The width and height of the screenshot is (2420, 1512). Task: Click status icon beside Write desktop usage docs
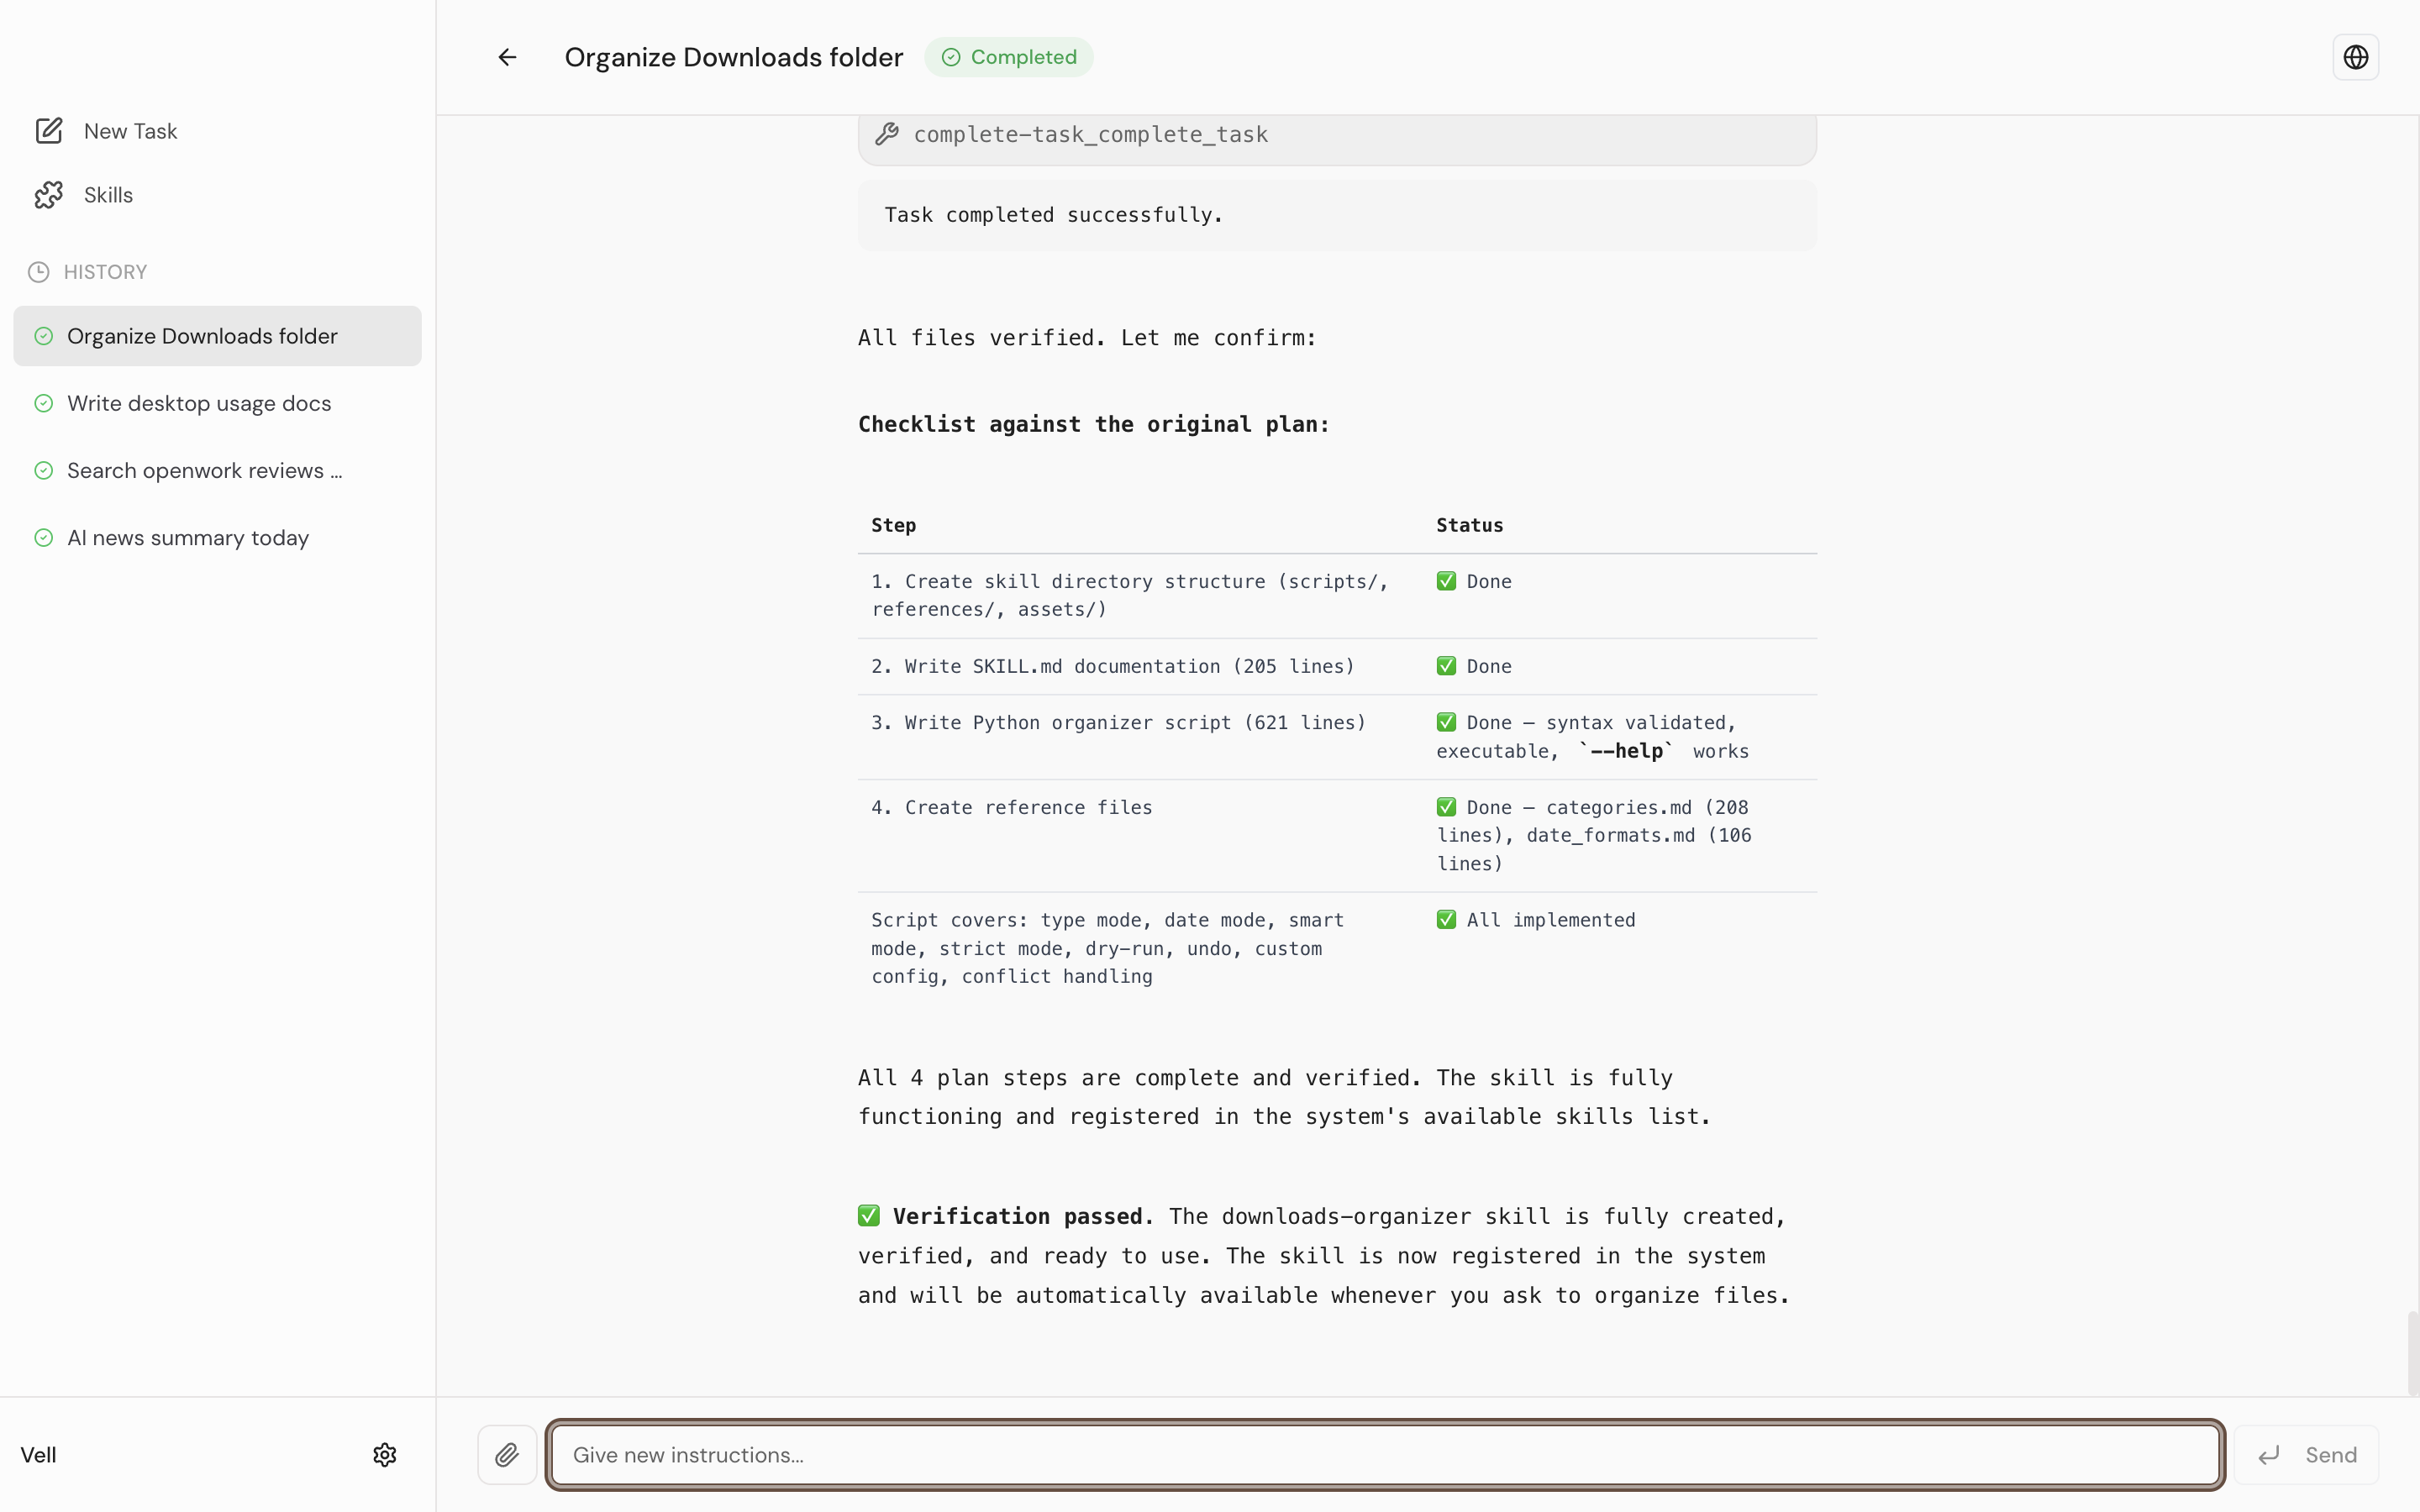point(43,403)
